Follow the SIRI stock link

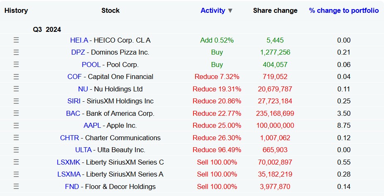tap(74, 101)
